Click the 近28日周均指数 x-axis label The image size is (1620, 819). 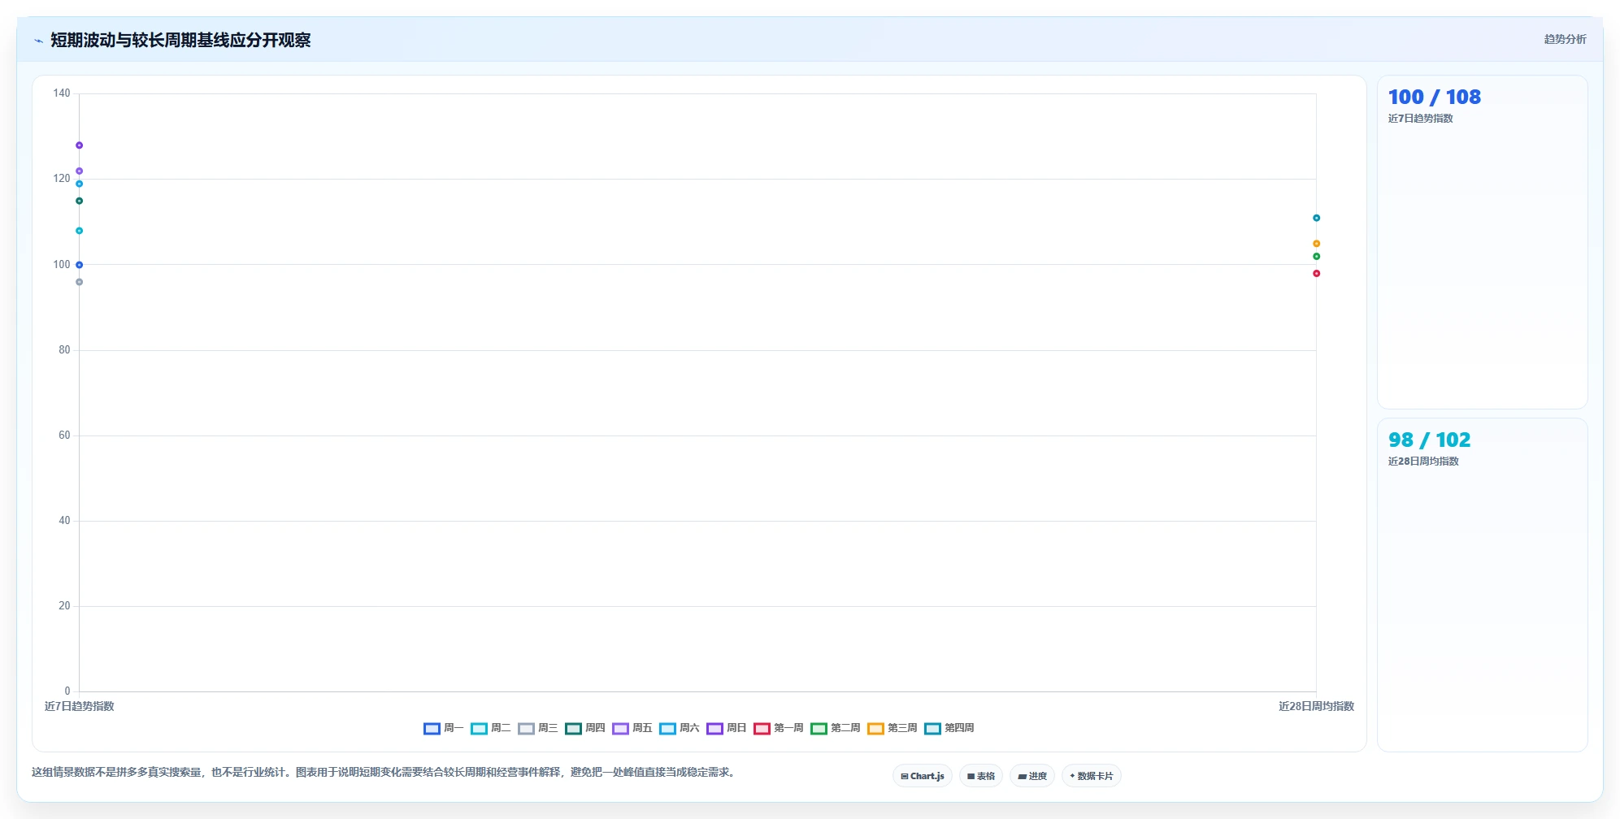[1316, 706]
